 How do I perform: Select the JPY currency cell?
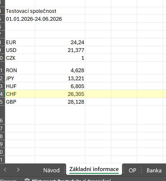pos(20,78)
